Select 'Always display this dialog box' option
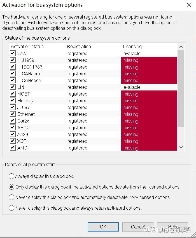This screenshot has height=238, width=196. tap(11, 176)
